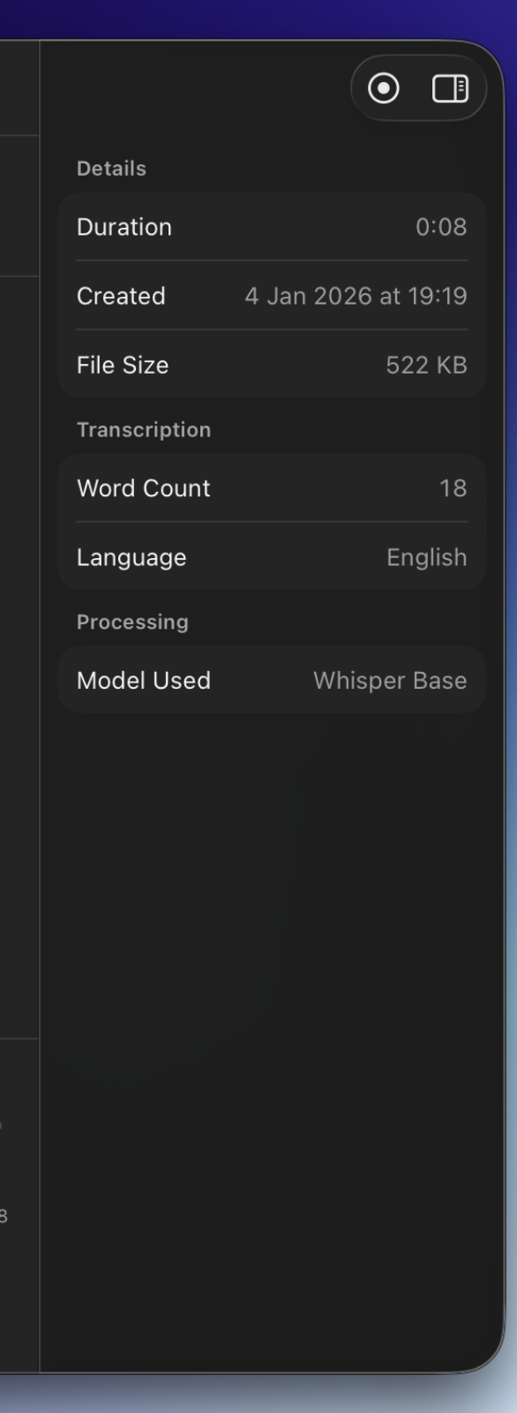Click the word count value 18
The width and height of the screenshot is (517, 1413).
(x=453, y=488)
